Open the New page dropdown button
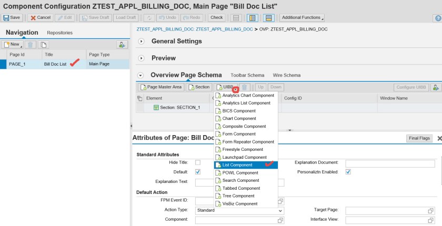Screen dimensions: 442x226 click(x=13, y=45)
